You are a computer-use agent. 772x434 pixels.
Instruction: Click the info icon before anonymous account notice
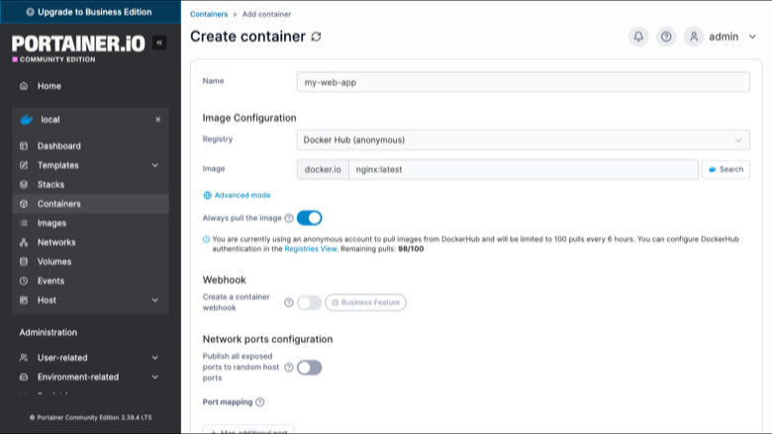[206, 239]
